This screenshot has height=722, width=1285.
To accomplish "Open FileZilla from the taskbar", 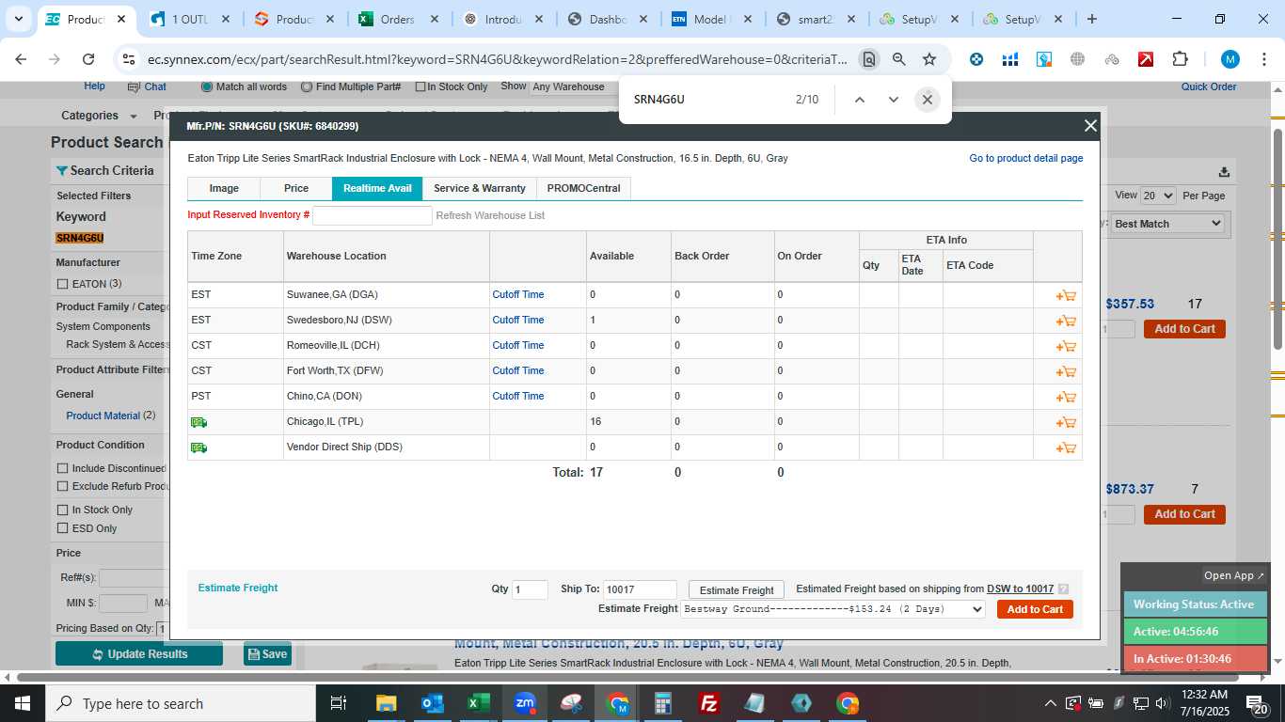I will 709,703.
